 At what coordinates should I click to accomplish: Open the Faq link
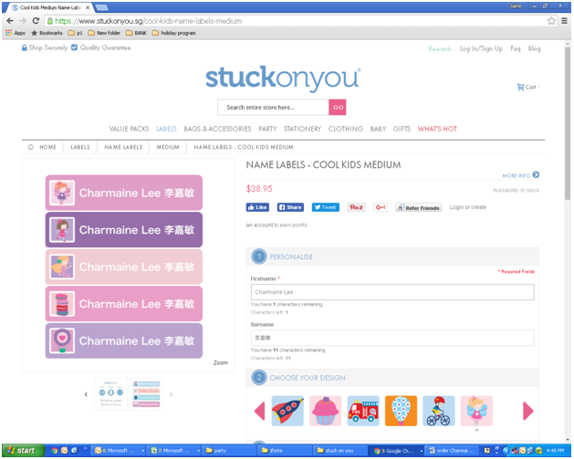(515, 48)
